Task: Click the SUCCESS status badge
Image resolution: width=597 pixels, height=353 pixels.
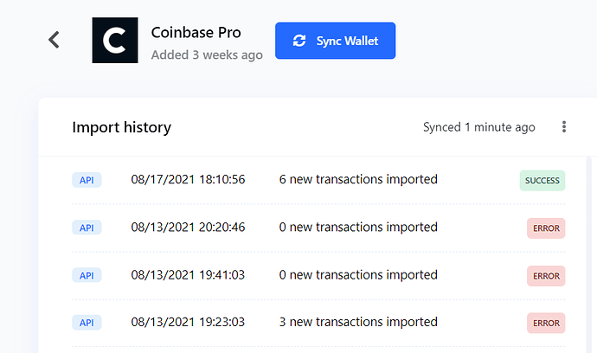Action: pyautogui.click(x=542, y=181)
